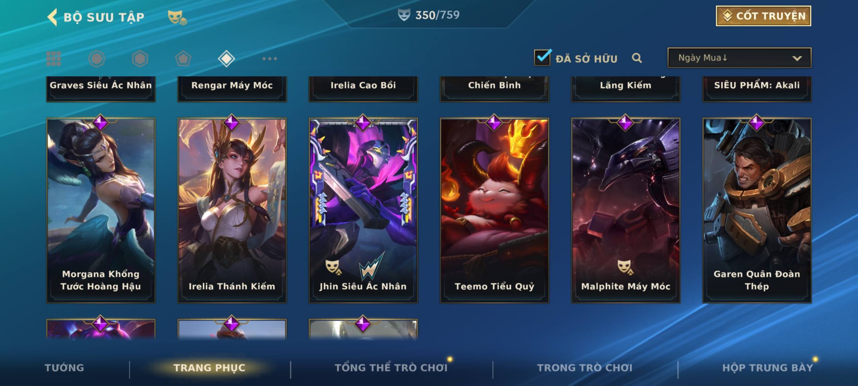This screenshot has width=858, height=386.
Task: Select the diamond rarity filter icon
Action: 226,59
